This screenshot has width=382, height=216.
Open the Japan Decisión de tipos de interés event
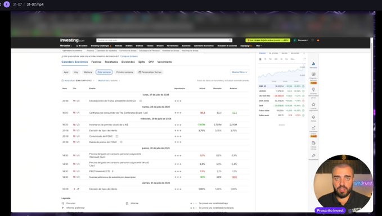pos(104,189)
